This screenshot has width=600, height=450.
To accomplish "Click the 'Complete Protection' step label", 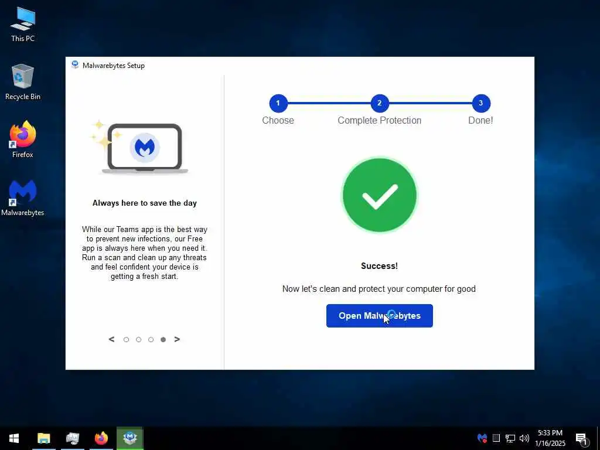I will click(379, 121).
